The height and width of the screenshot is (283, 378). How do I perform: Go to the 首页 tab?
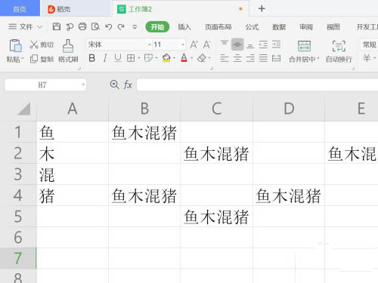20,9
